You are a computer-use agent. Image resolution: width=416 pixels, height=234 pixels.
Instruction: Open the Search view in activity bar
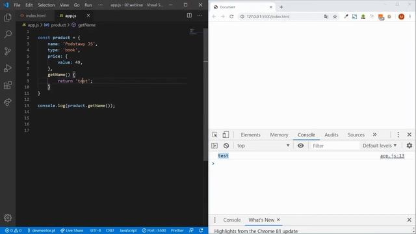coord(8,34)
